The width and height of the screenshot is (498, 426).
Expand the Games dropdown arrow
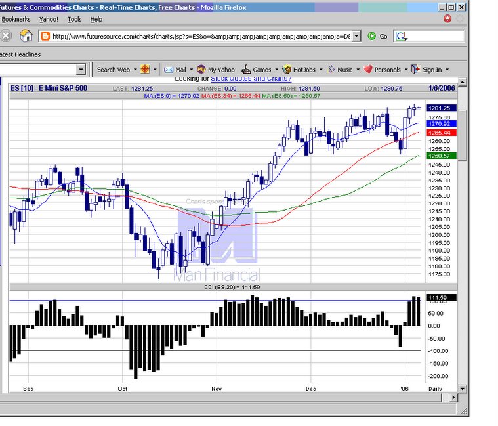[x=276, y=70]
